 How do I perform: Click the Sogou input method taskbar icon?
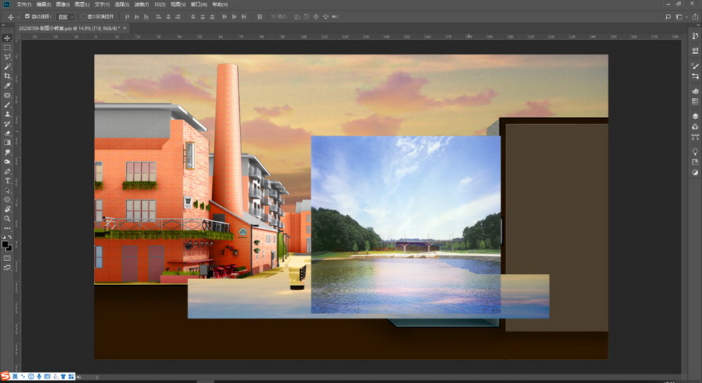click(4, 376)
